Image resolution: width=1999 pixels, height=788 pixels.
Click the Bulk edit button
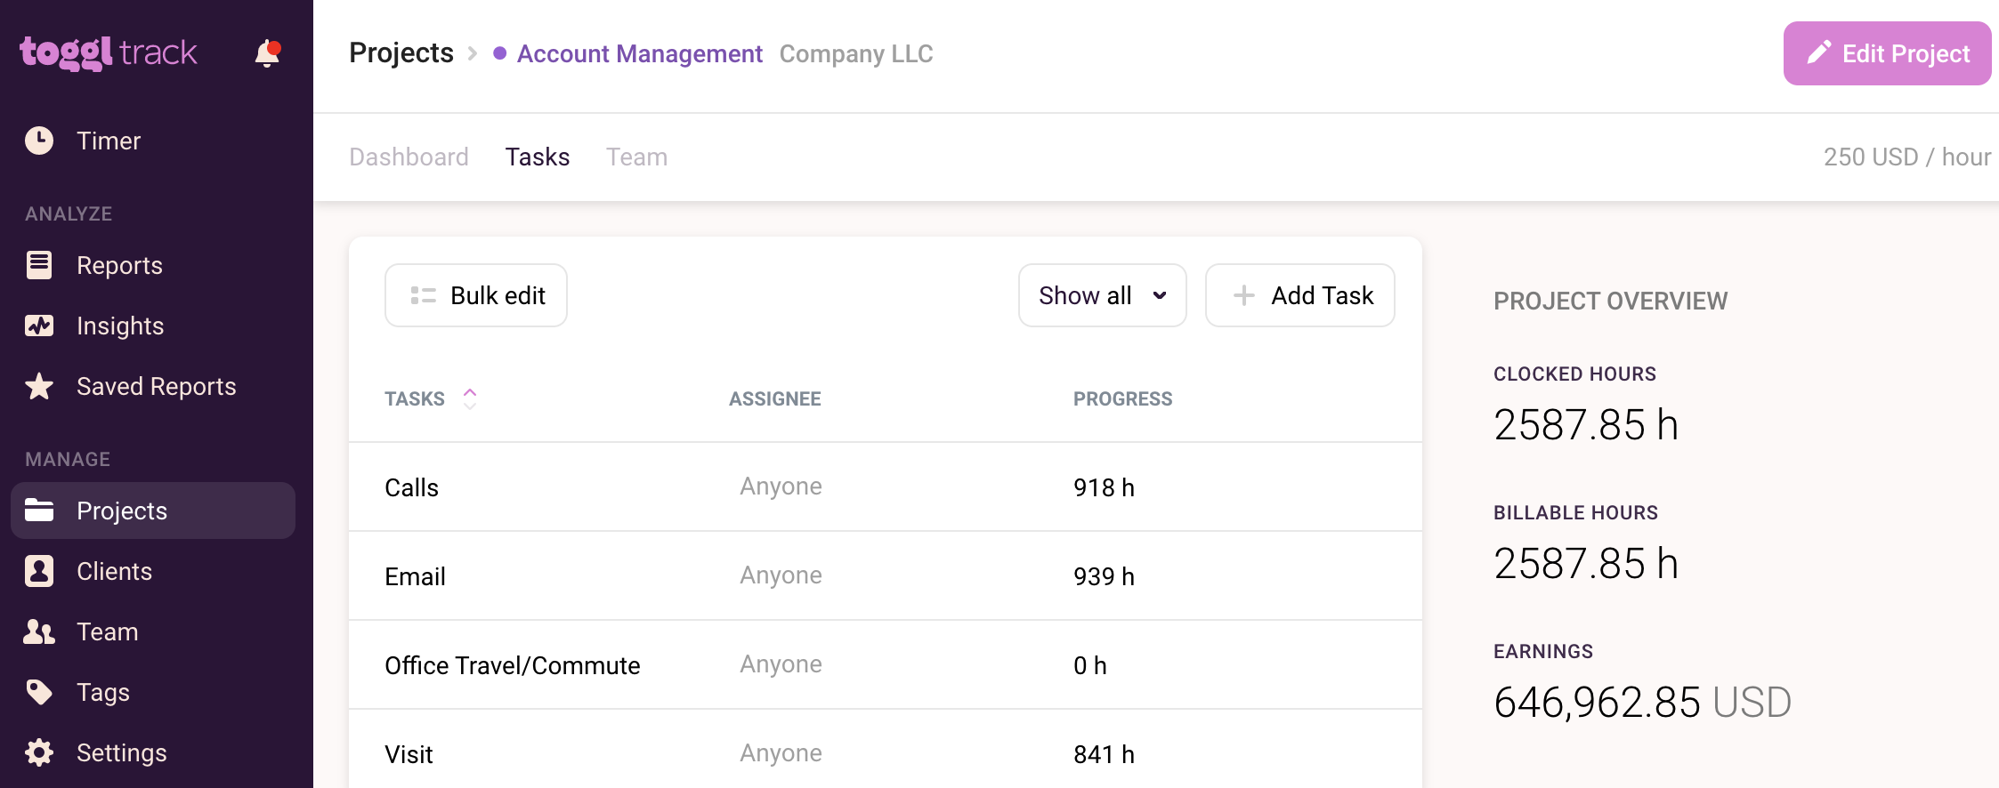[476, 295]
